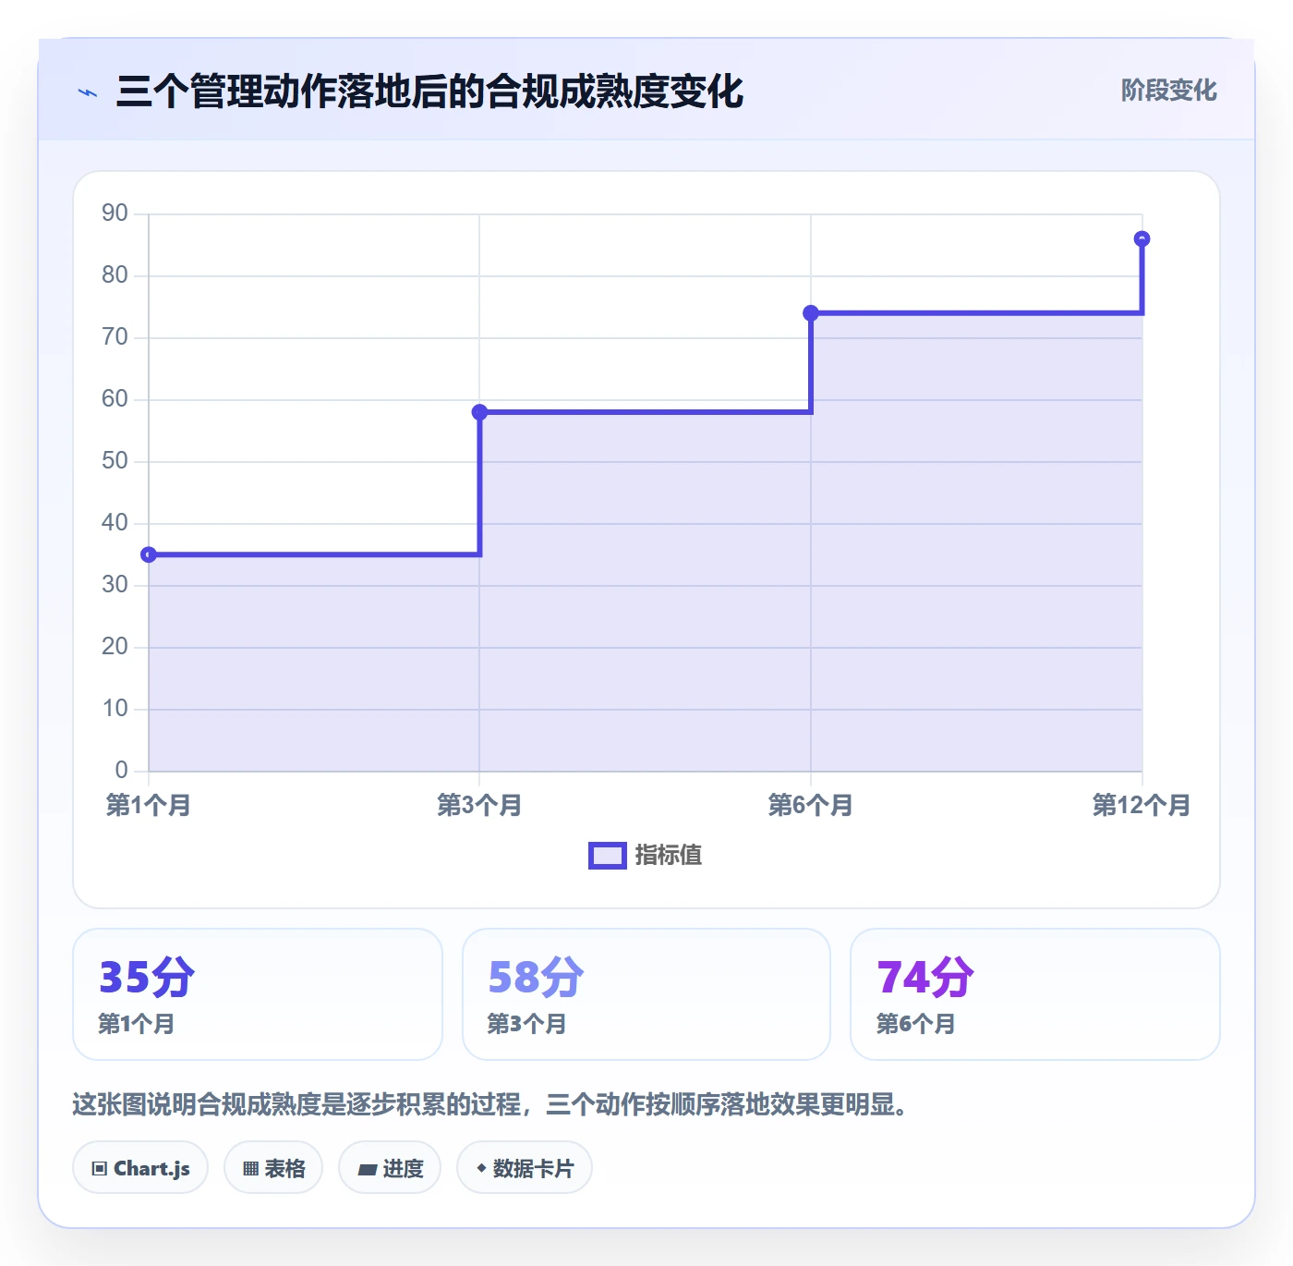Select the 进度 tag

(390, 1168)
